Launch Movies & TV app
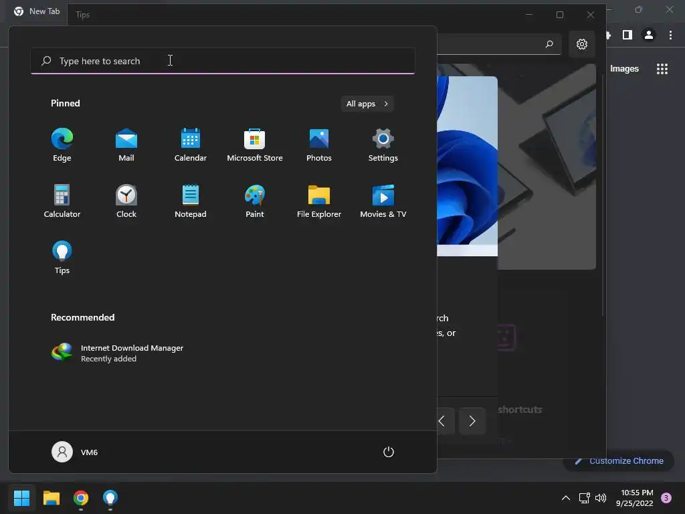Viewport: 685px width, 514px height. point(383,201)
